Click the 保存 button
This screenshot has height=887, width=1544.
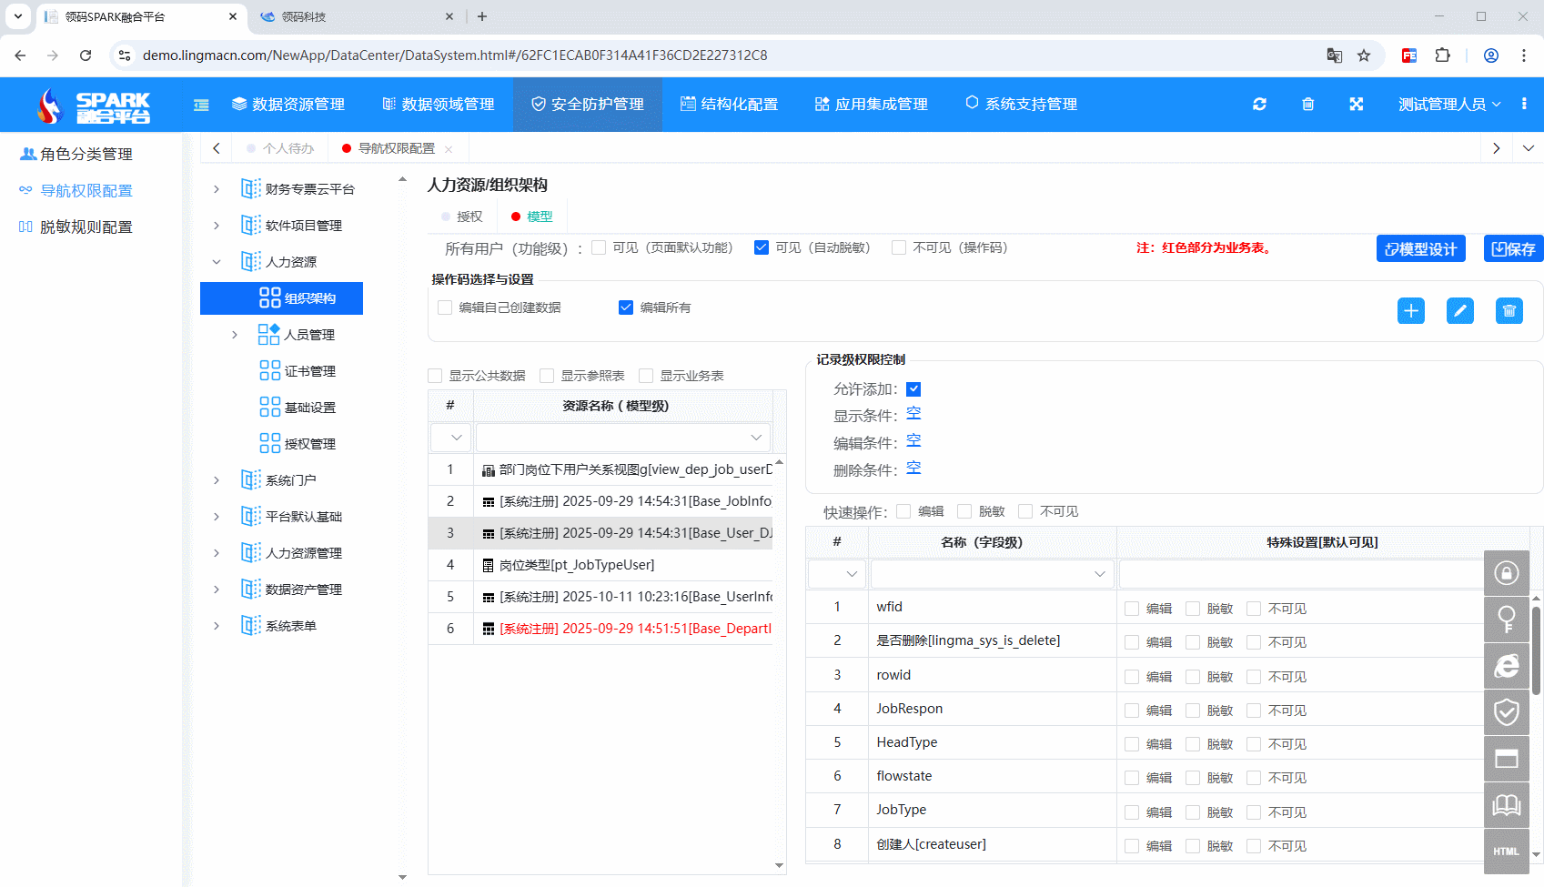coord(1513,247)
